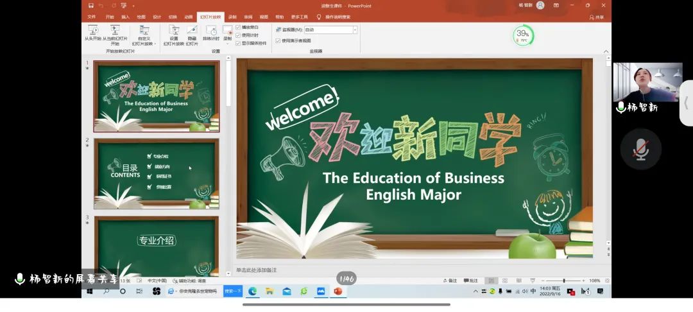Open Microsoft Edge from the taskbar
This screenshot has width=693, height=312.
(252, 291)
